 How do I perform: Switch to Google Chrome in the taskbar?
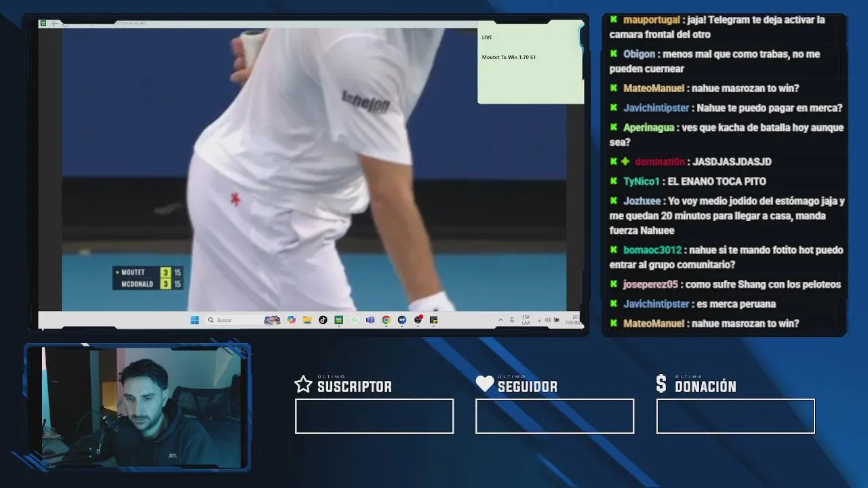386,320
